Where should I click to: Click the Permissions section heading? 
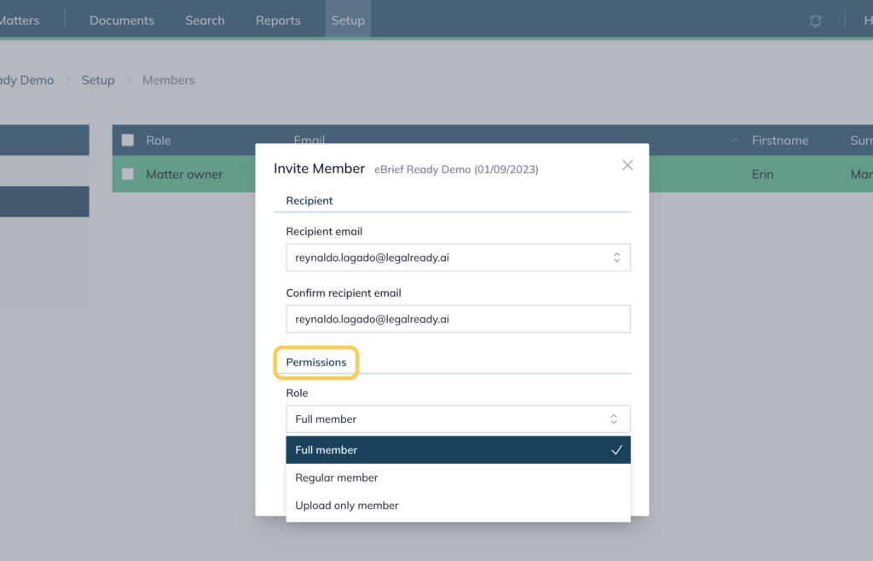tap(316, 362)
